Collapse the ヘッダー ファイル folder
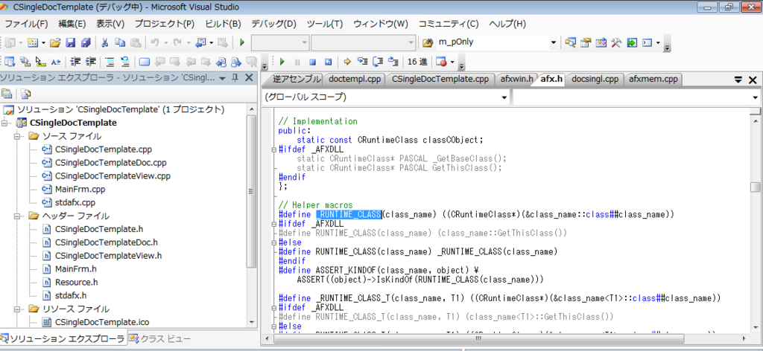The image size is (763, 351). coord(19,216)
